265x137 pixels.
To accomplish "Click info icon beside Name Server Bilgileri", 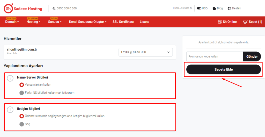I will (x=10, y=78).
